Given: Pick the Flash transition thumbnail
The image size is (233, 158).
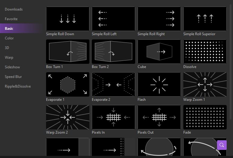Looking at the screenshot, I should click(x=159, y=85).
